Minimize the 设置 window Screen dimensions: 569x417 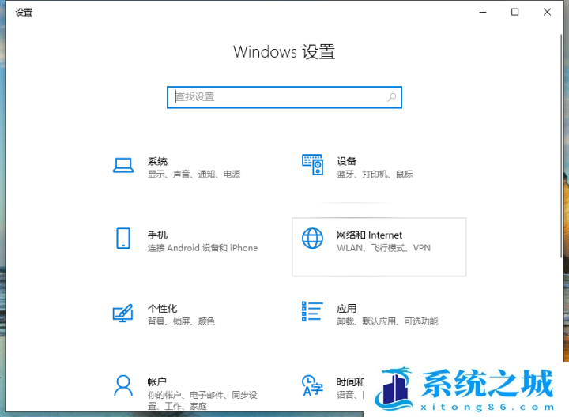(x=483, y=12)
